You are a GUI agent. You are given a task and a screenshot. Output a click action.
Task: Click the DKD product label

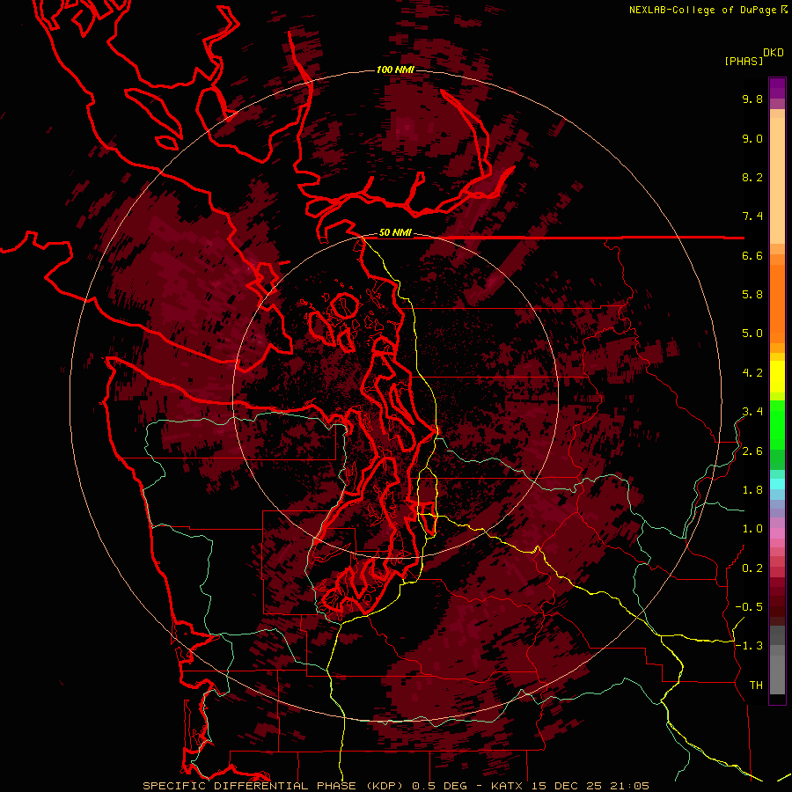774,53
